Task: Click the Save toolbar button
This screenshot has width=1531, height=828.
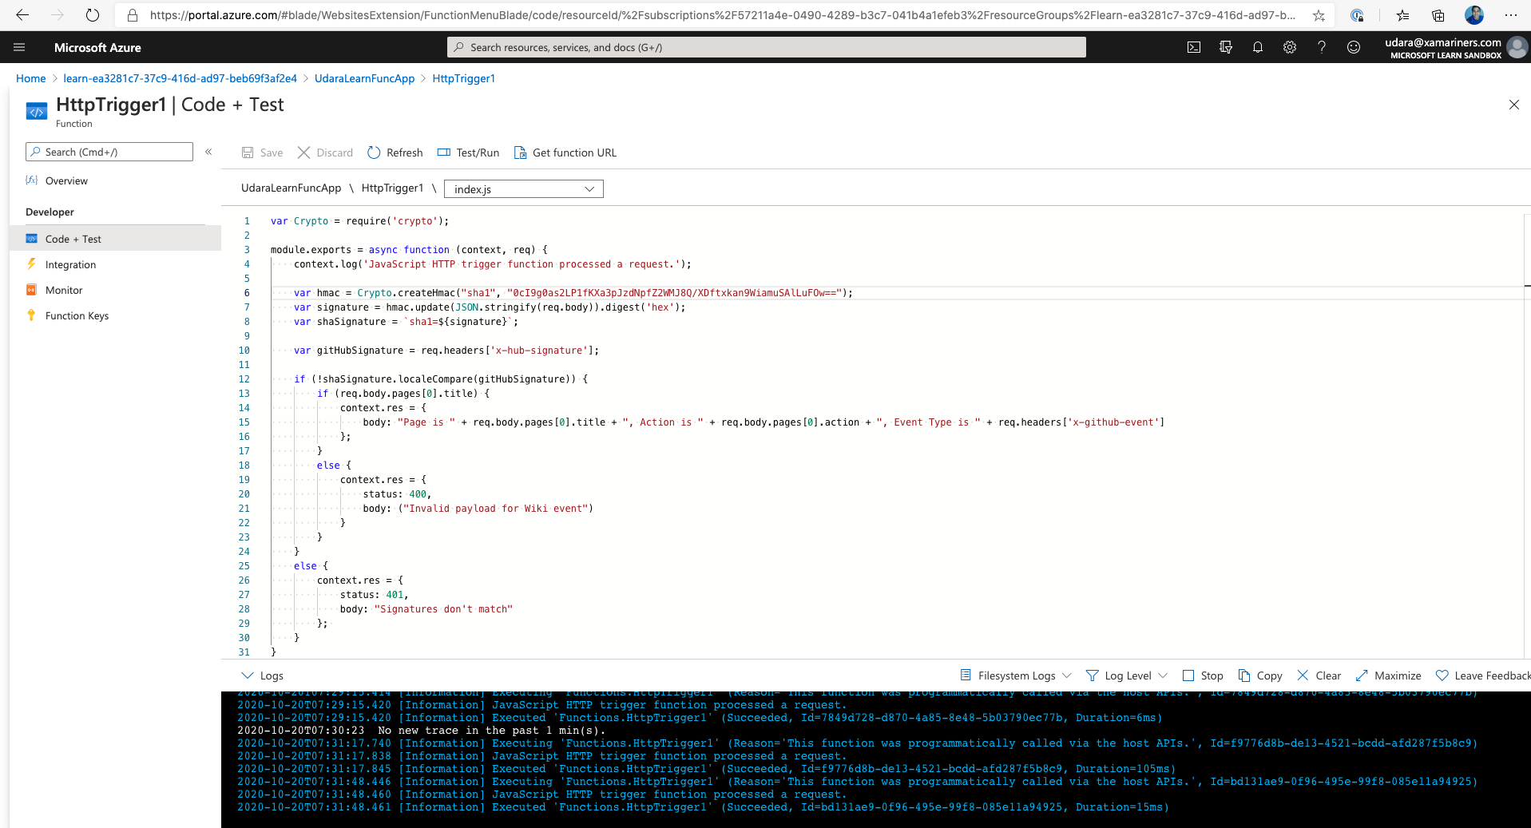Action: (263, 153)
